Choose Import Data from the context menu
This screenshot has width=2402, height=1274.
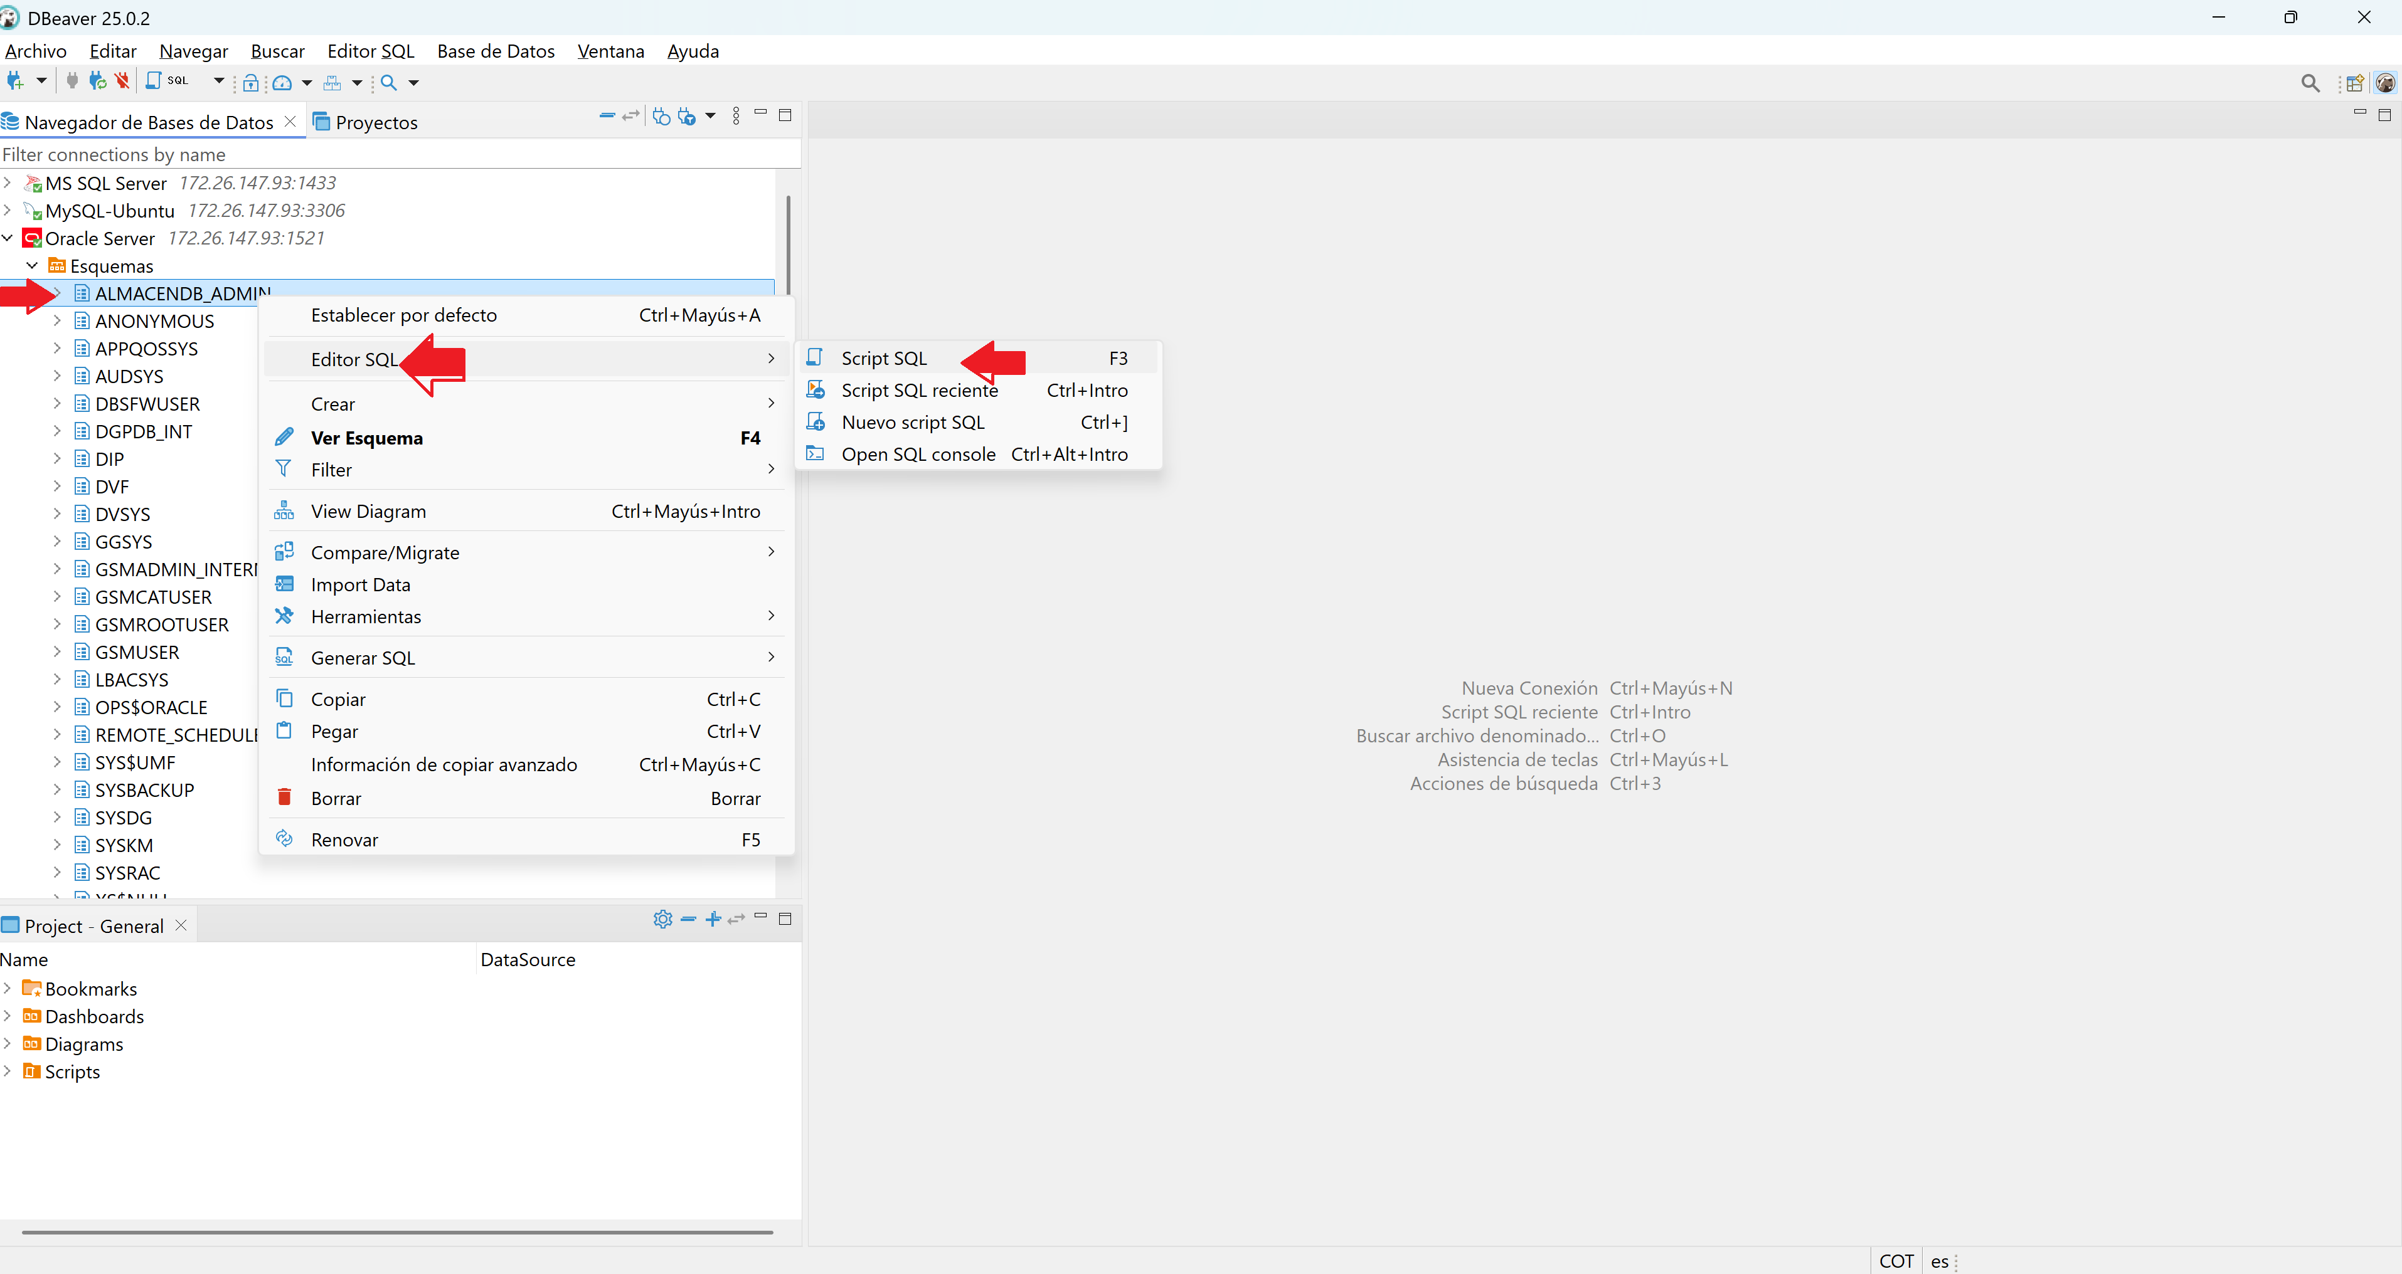527,584
